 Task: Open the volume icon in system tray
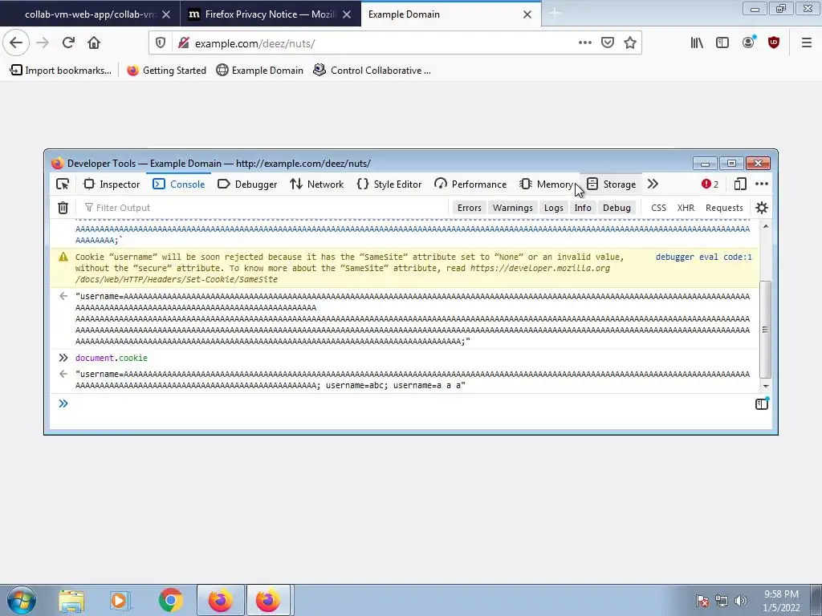[x=741, y=601]
